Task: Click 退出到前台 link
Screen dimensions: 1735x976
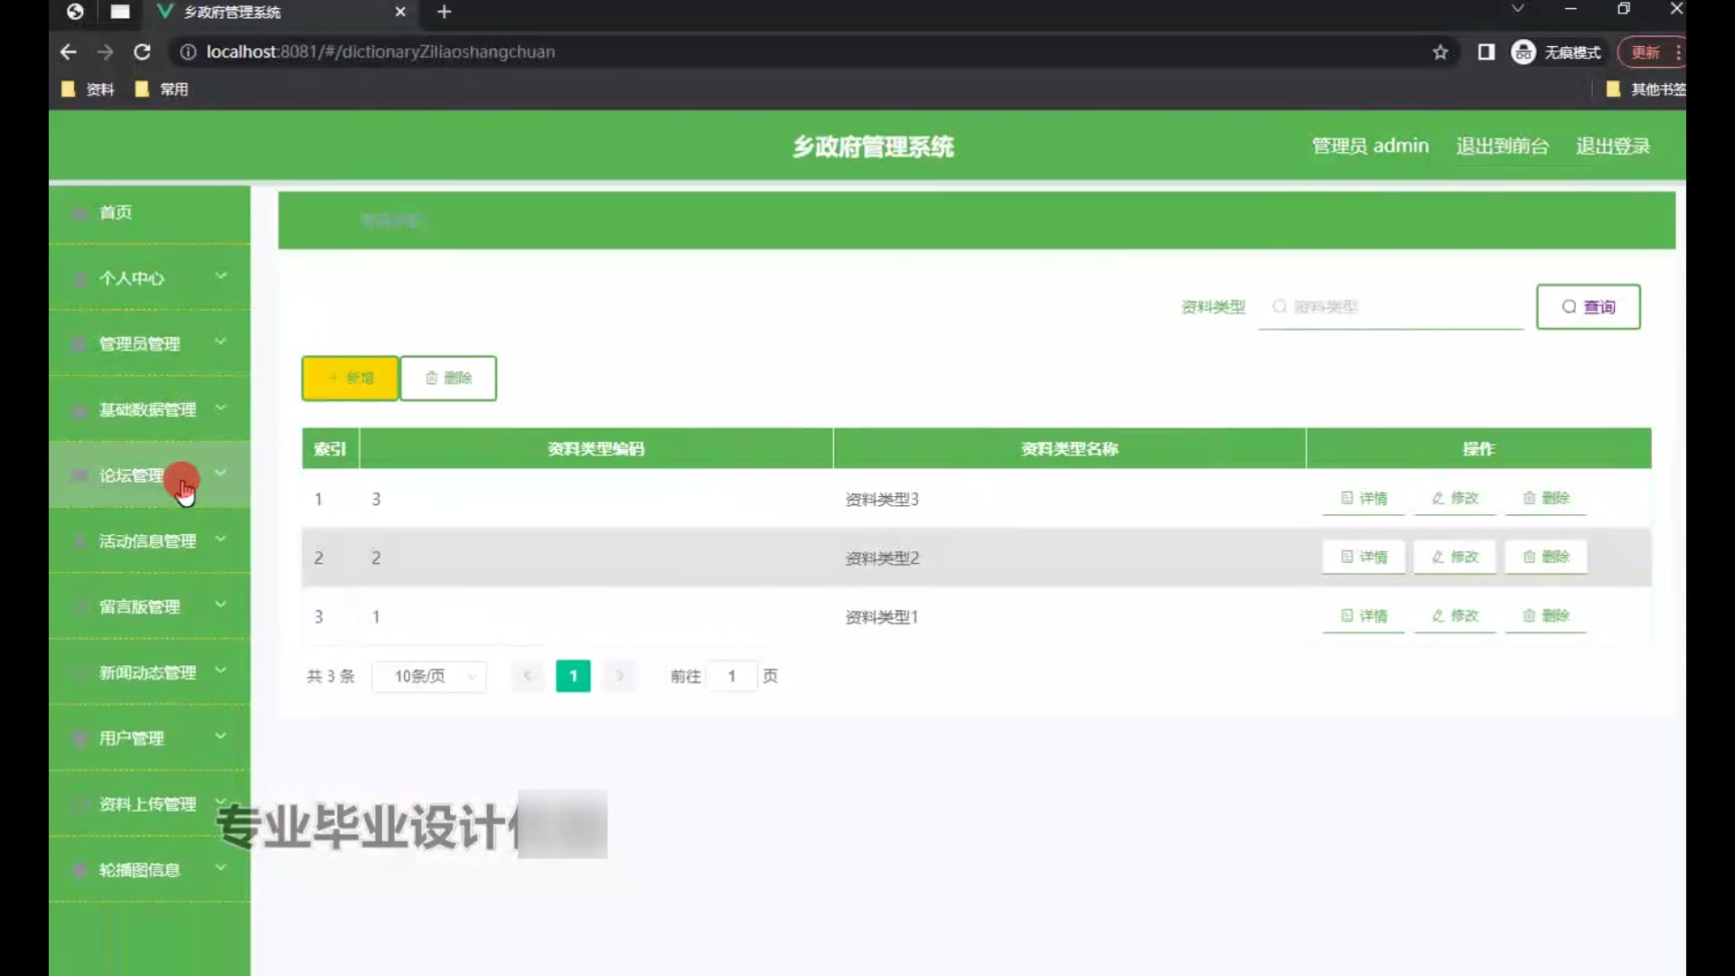Action: coord(1503,145)
